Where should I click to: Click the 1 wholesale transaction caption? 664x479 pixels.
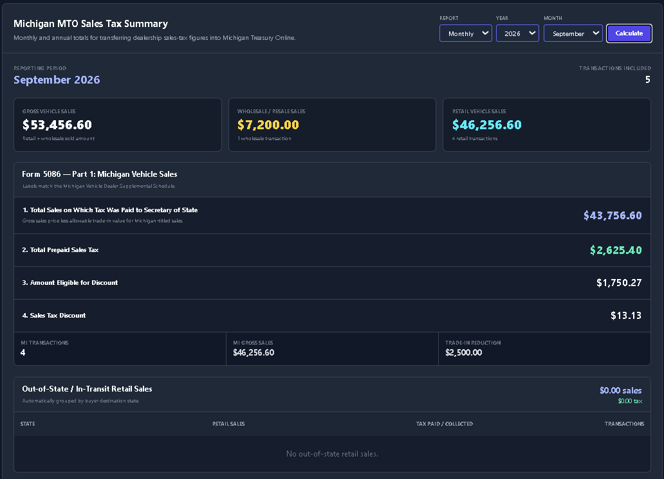coord(264,138)
